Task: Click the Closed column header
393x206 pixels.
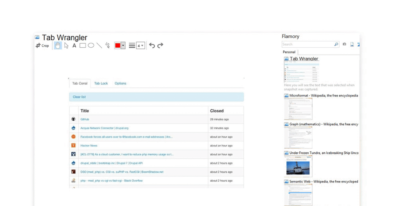Action: tap(217, 111)
